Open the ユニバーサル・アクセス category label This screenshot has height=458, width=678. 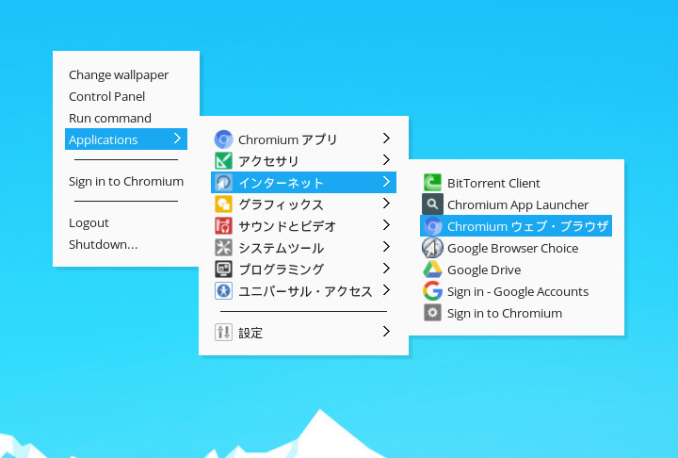[x=305, y=291]
